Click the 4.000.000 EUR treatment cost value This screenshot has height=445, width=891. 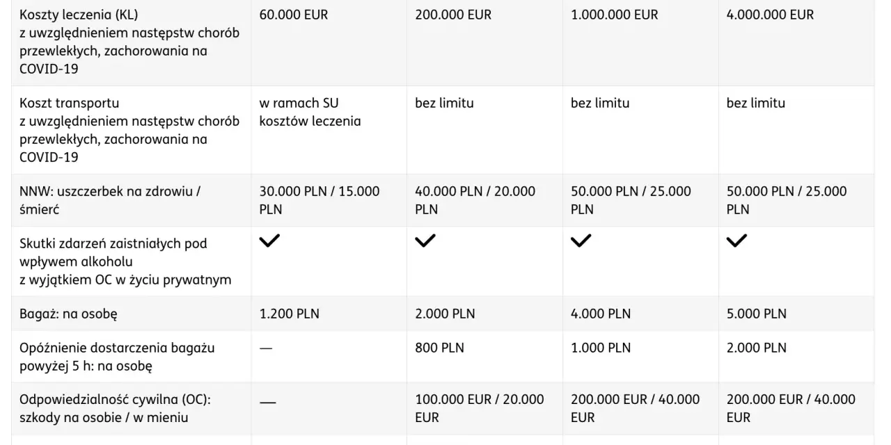coord(770,15)
